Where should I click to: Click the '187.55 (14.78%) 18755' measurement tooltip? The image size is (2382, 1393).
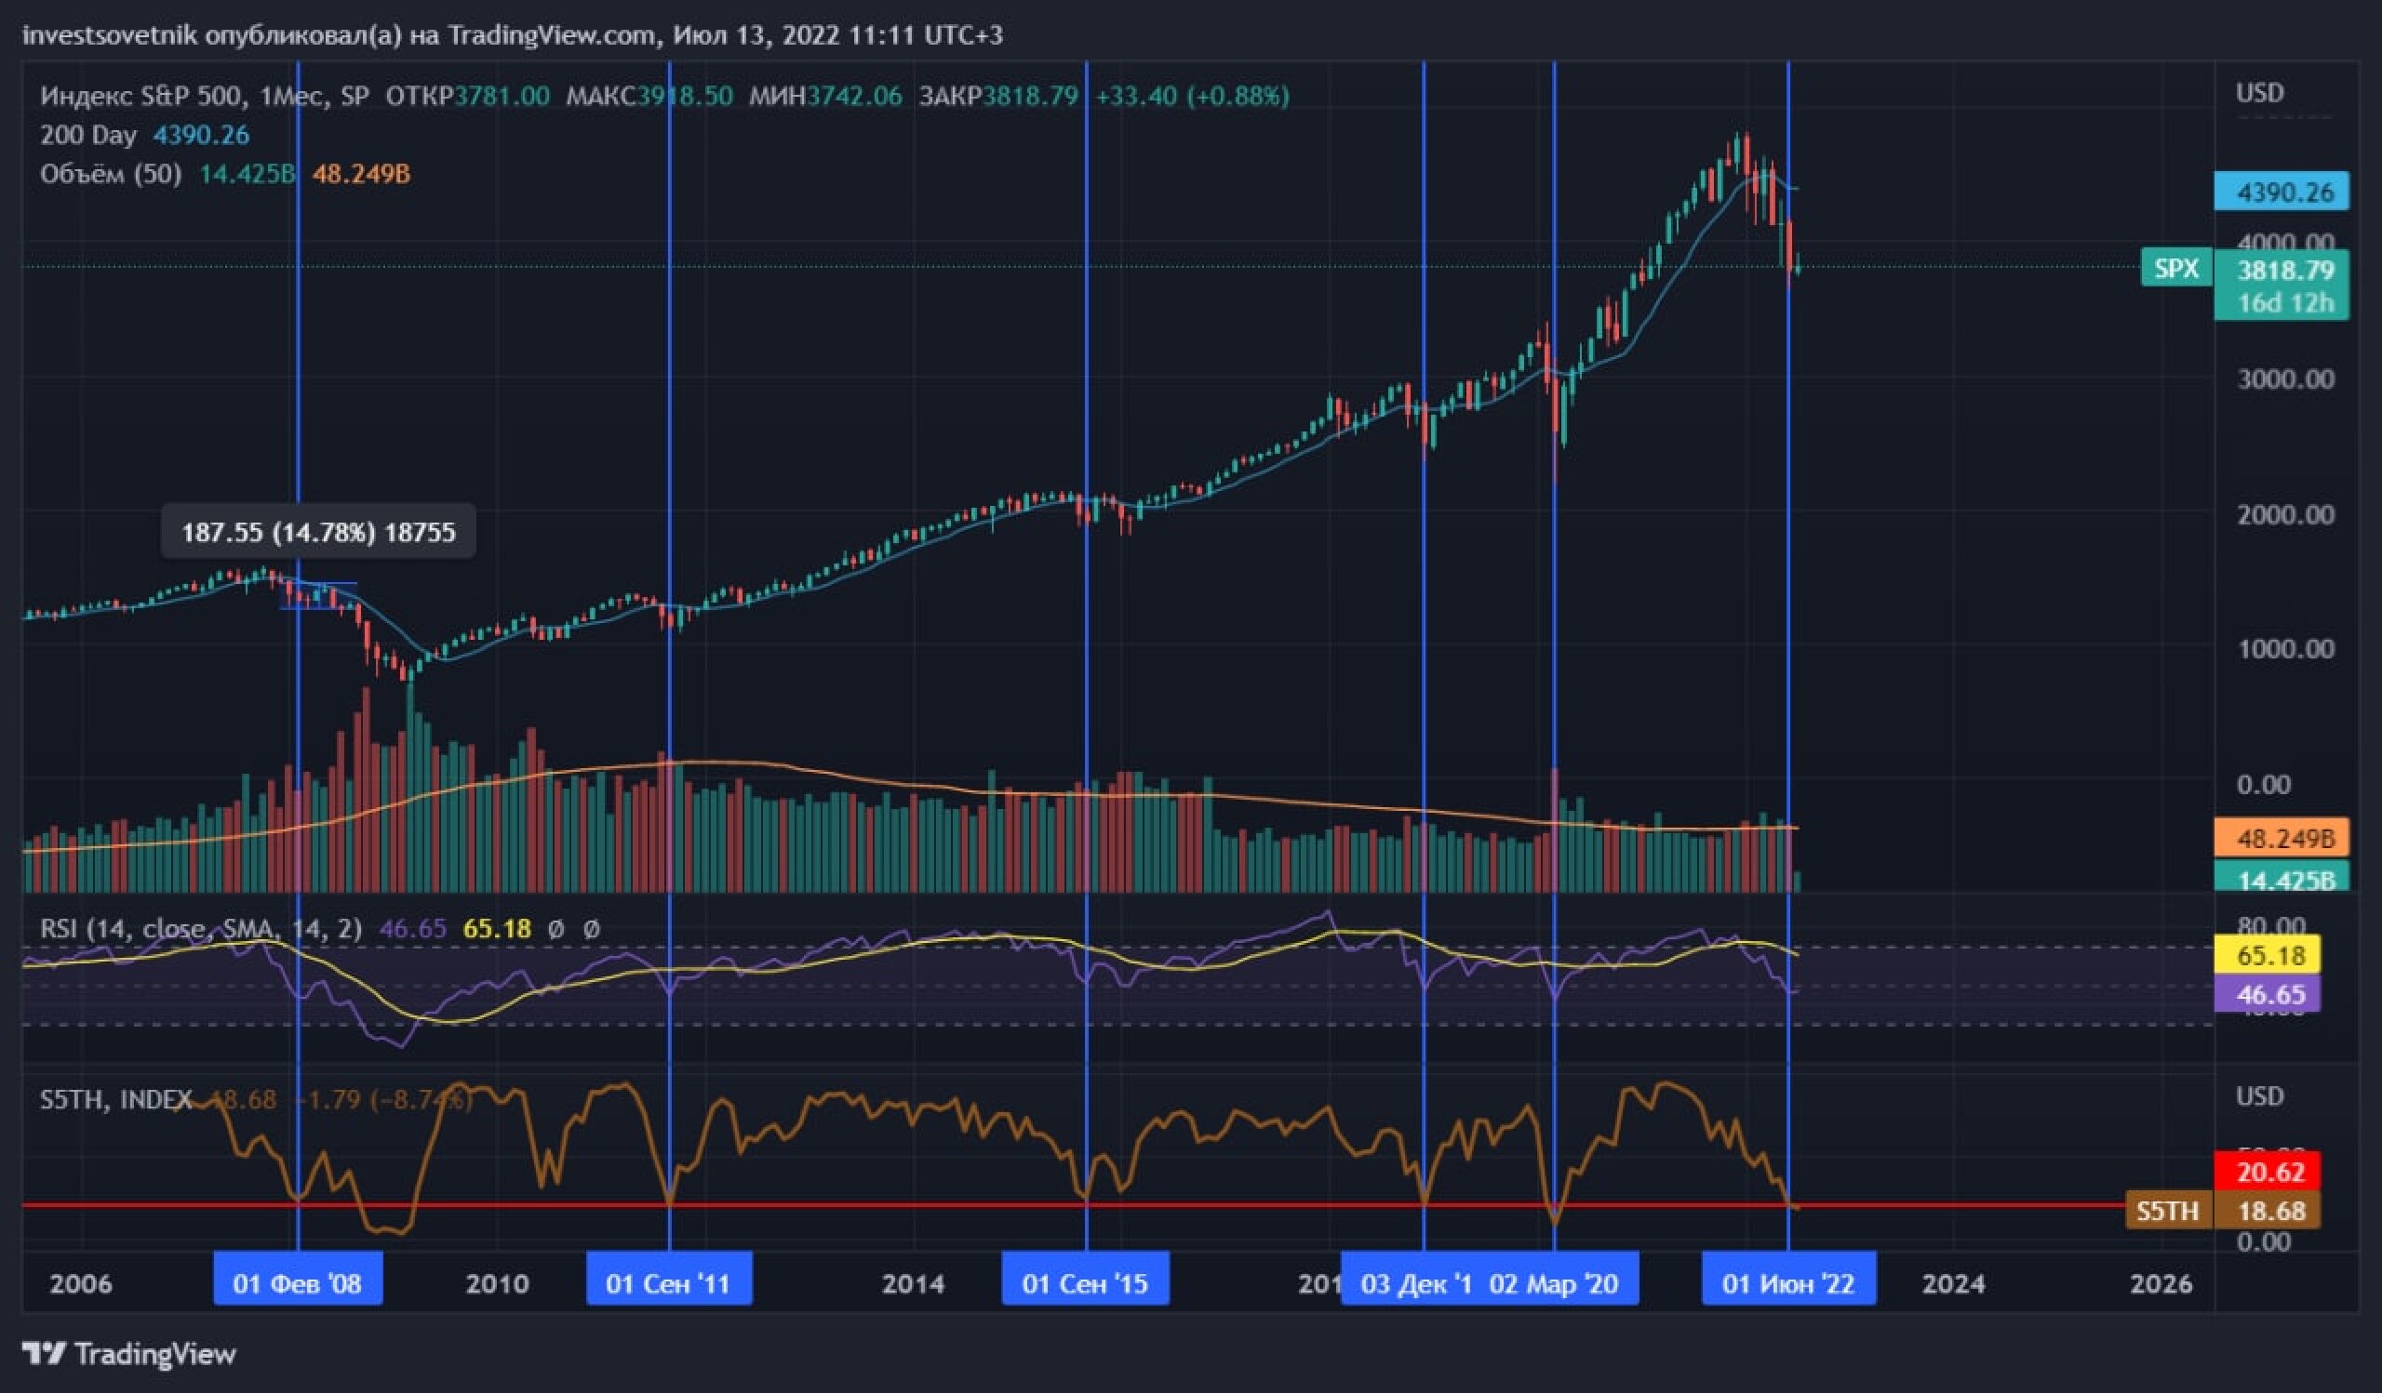coord(318,532)
